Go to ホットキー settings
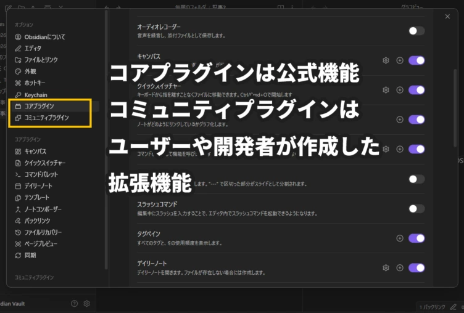 [x=35, y=83]
